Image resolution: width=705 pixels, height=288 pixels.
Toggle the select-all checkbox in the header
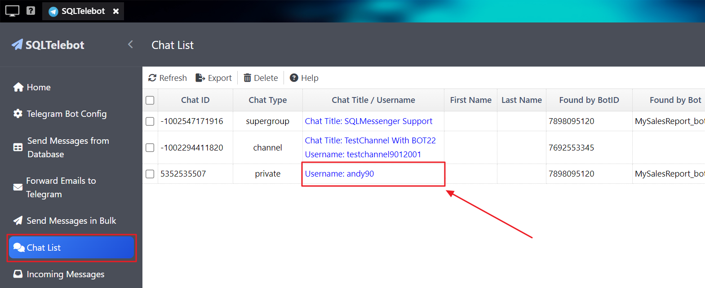coord(150,100)
